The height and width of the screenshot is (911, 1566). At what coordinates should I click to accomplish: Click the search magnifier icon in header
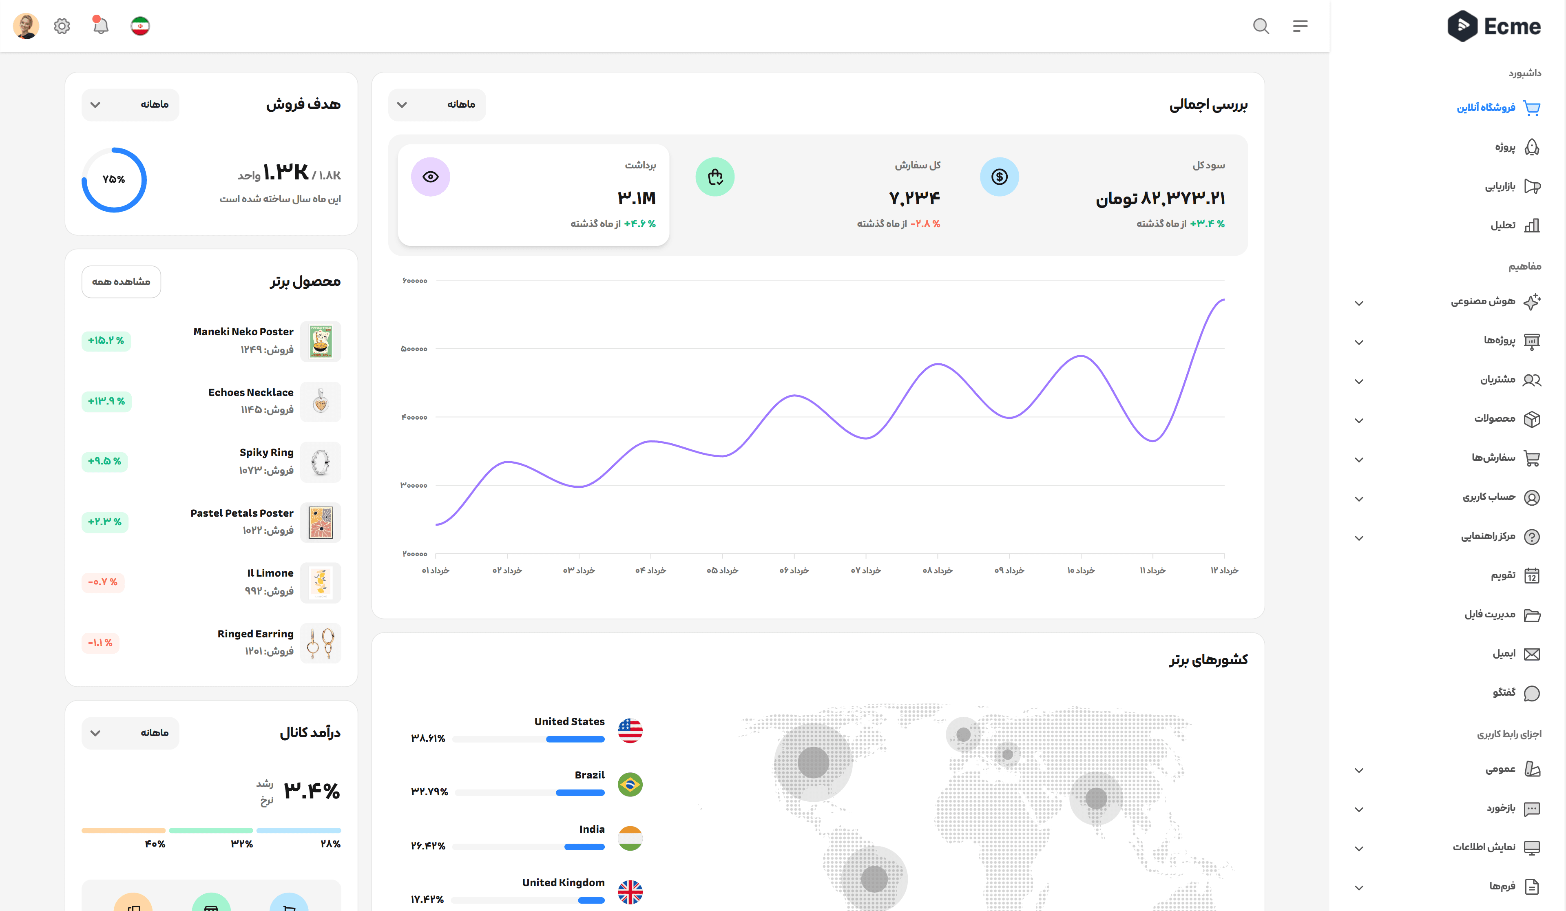pyautogui.click(x=1260, y=26)
